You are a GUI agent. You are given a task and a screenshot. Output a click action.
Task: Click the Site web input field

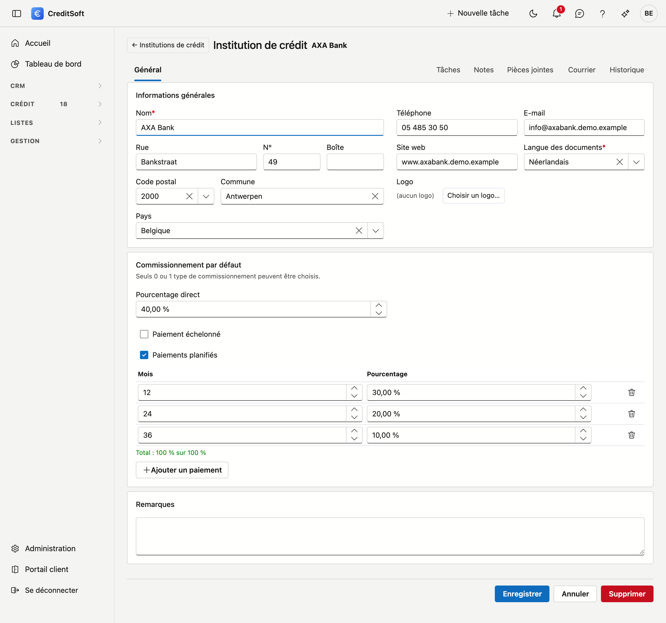[x=457, y=162]
